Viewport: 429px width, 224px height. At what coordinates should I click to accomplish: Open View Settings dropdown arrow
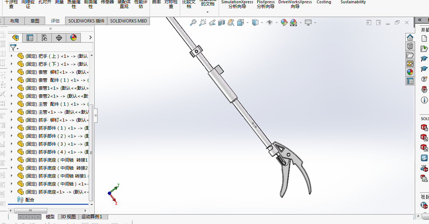click(x=315, y=23)
